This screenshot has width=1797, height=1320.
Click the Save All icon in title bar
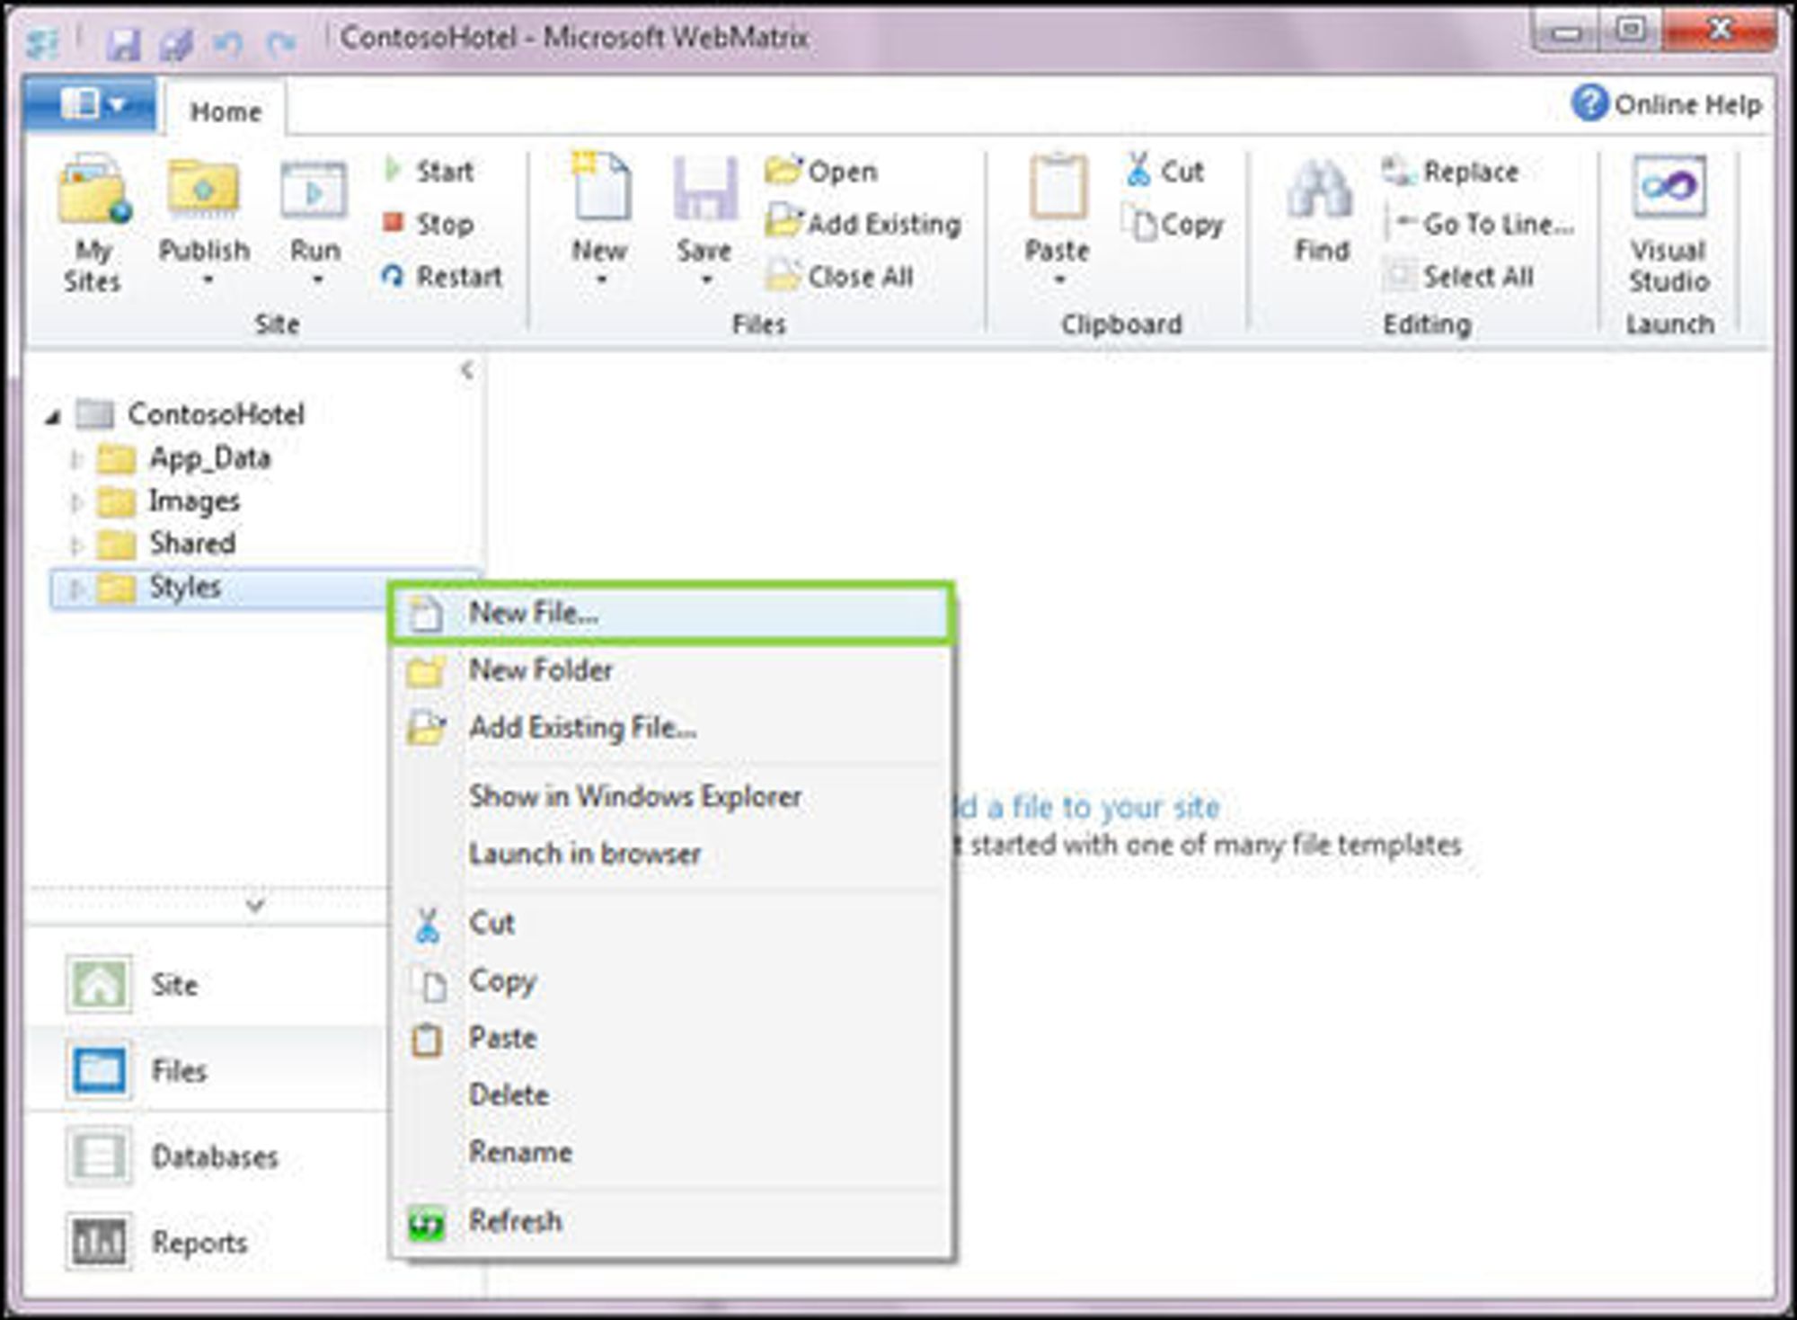coord(176,43)
